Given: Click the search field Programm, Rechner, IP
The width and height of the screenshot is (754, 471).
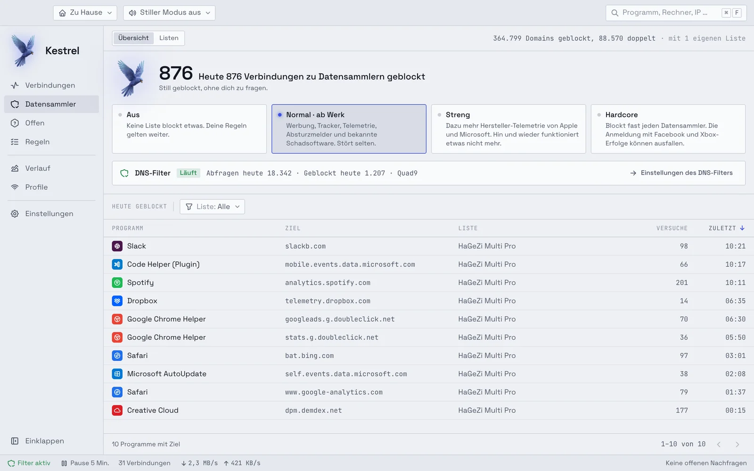Looking at the screenshot, I should (675, 13).
